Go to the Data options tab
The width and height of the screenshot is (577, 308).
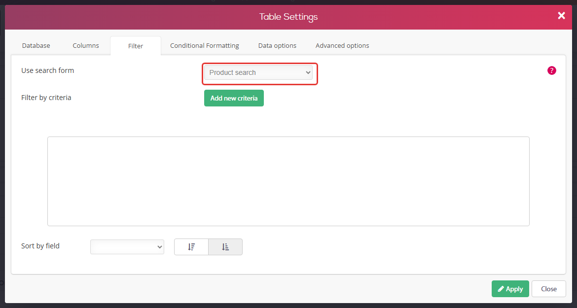tap(277, 45)
